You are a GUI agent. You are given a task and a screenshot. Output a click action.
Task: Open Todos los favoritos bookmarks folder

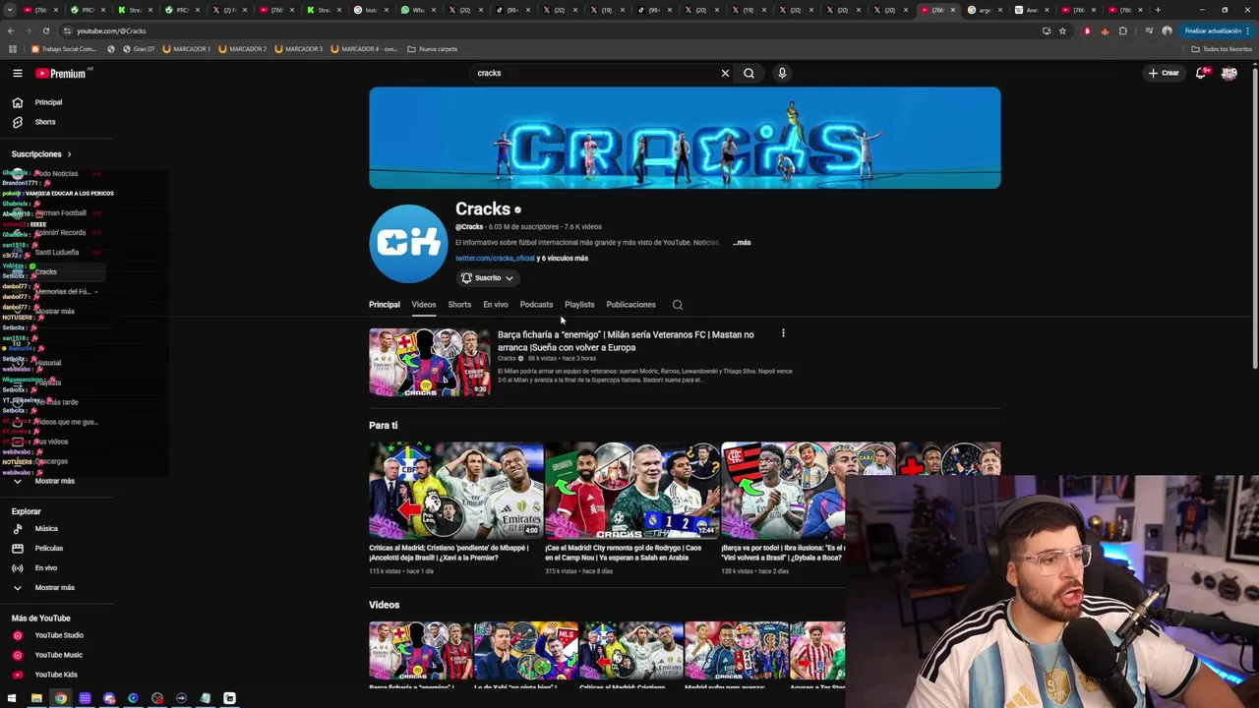coord(1222,49)
